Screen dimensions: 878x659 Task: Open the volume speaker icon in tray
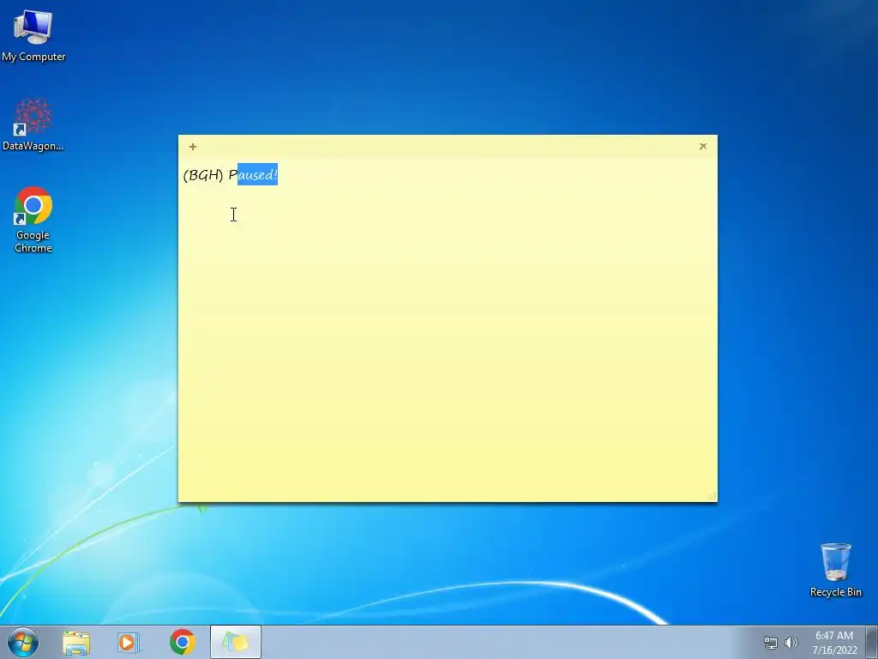pyautogui.click(x=791, y=643)
